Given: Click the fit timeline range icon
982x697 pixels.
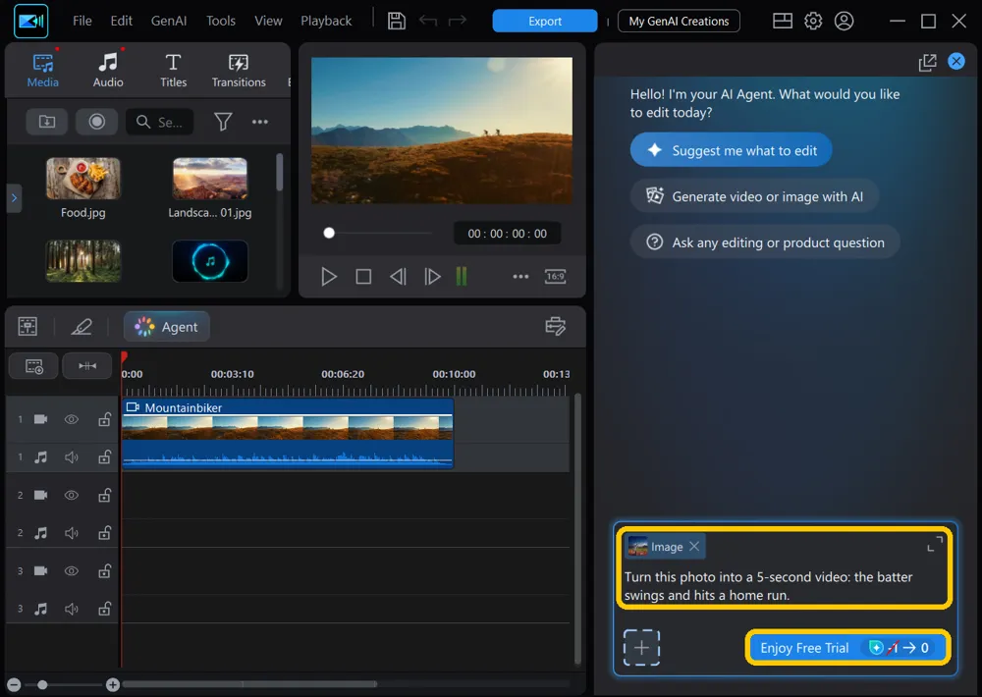Looking at the screenshot, I should click(x=87, y=366).
